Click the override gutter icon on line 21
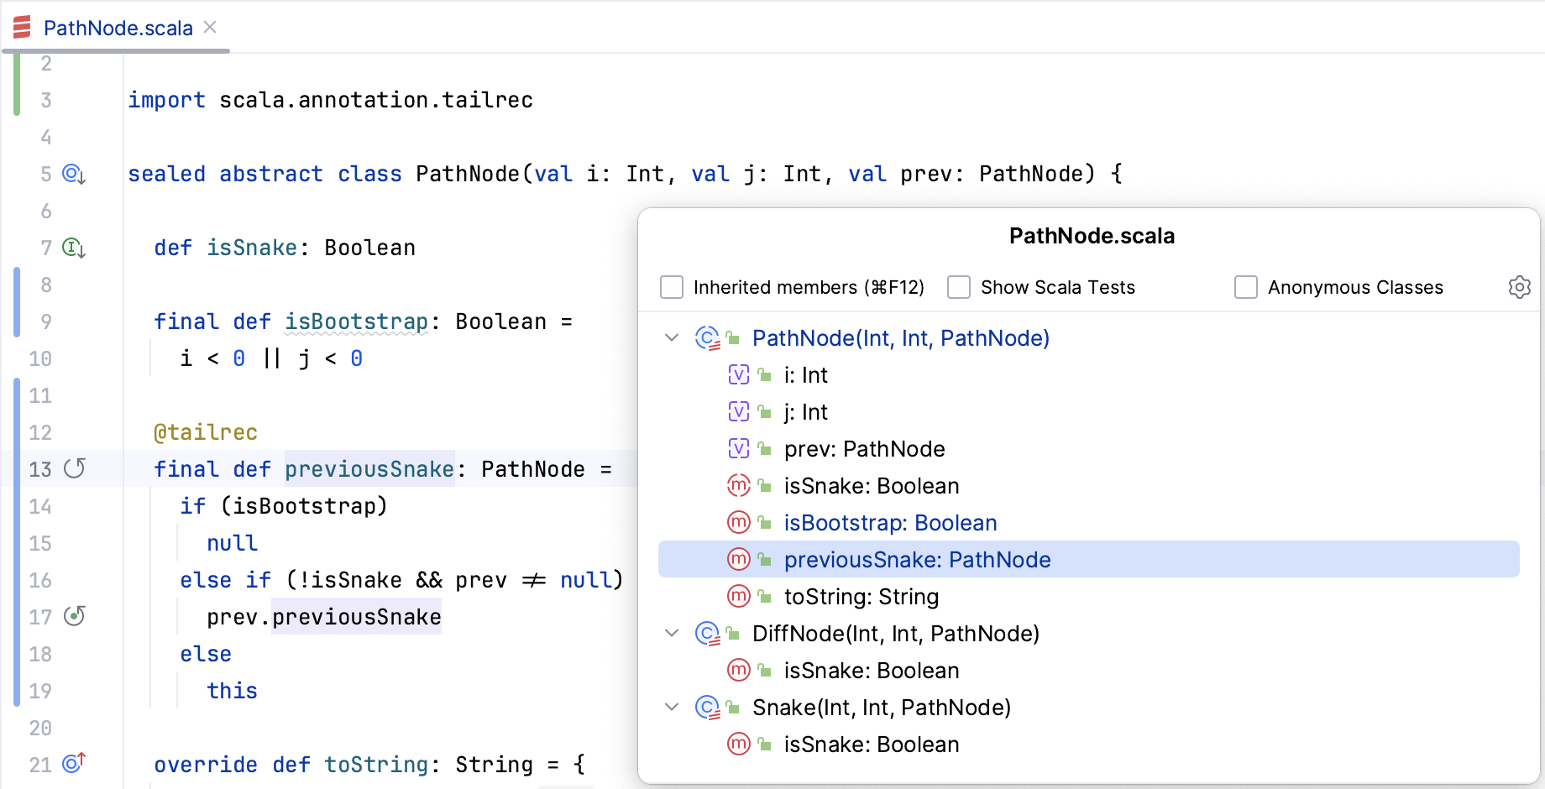This screenshot has width=1545, height=789. pyautogui.click(x=74, y=763)
